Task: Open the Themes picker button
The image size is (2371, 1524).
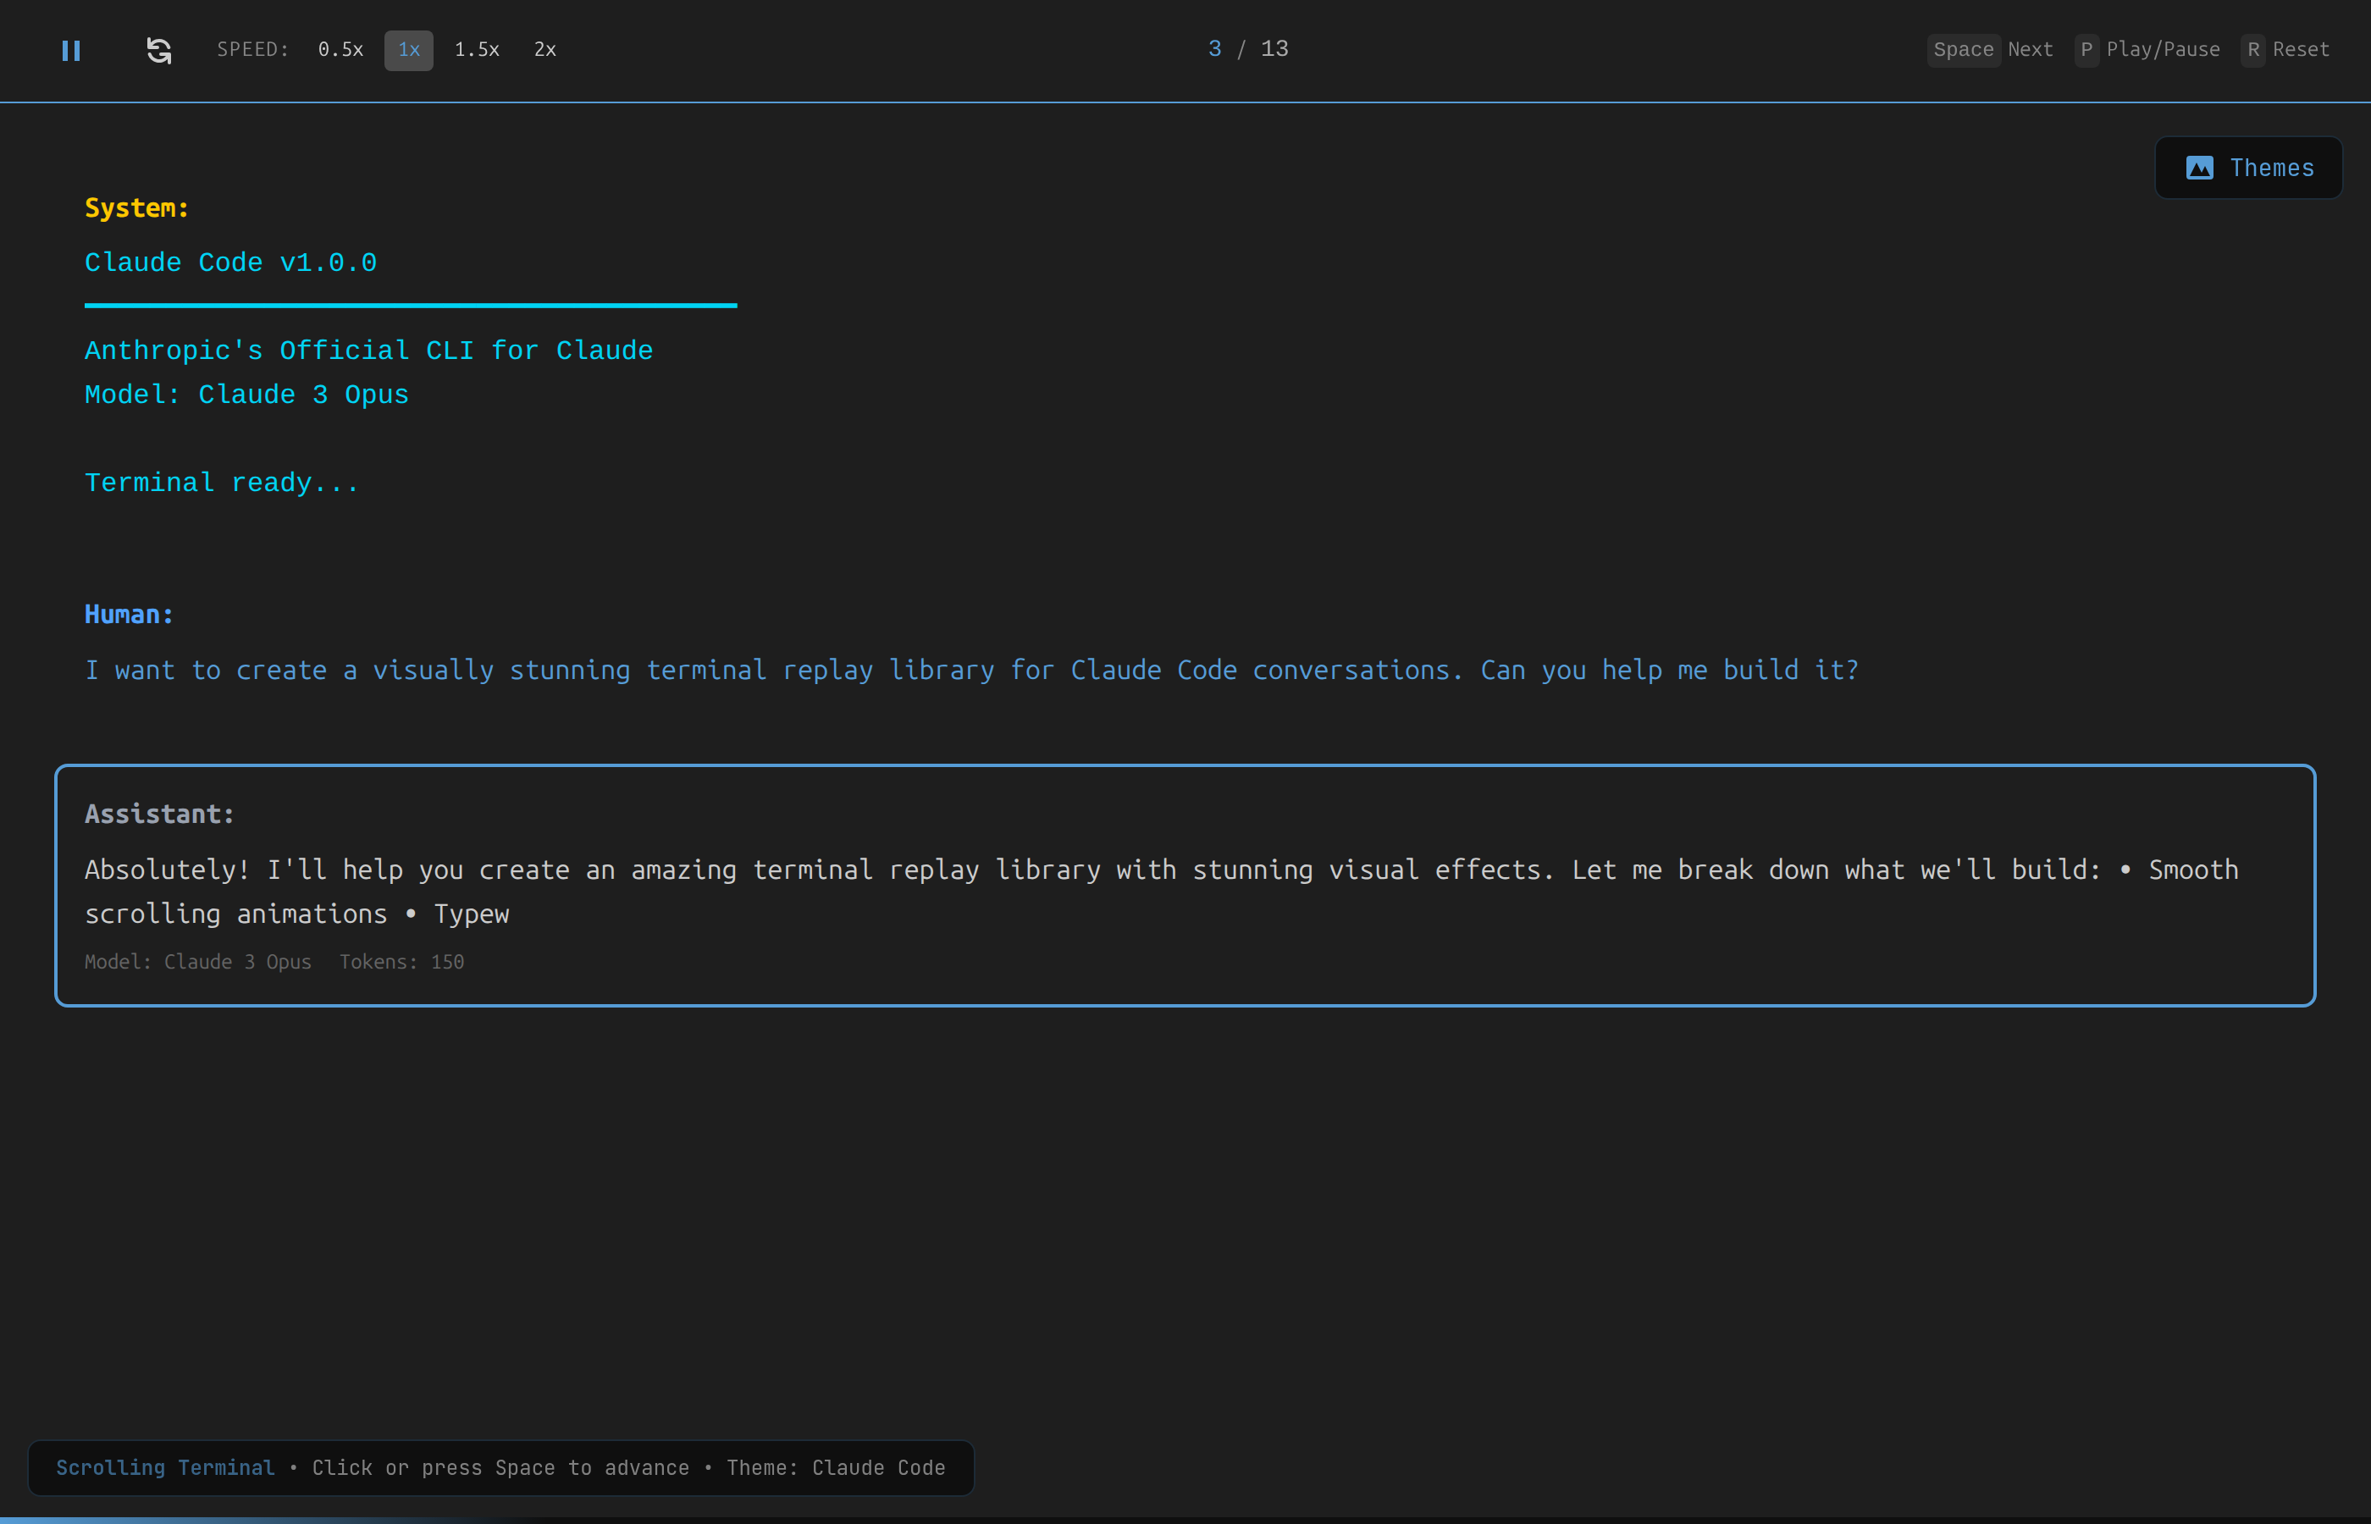Action: (x=2248, y=168)
